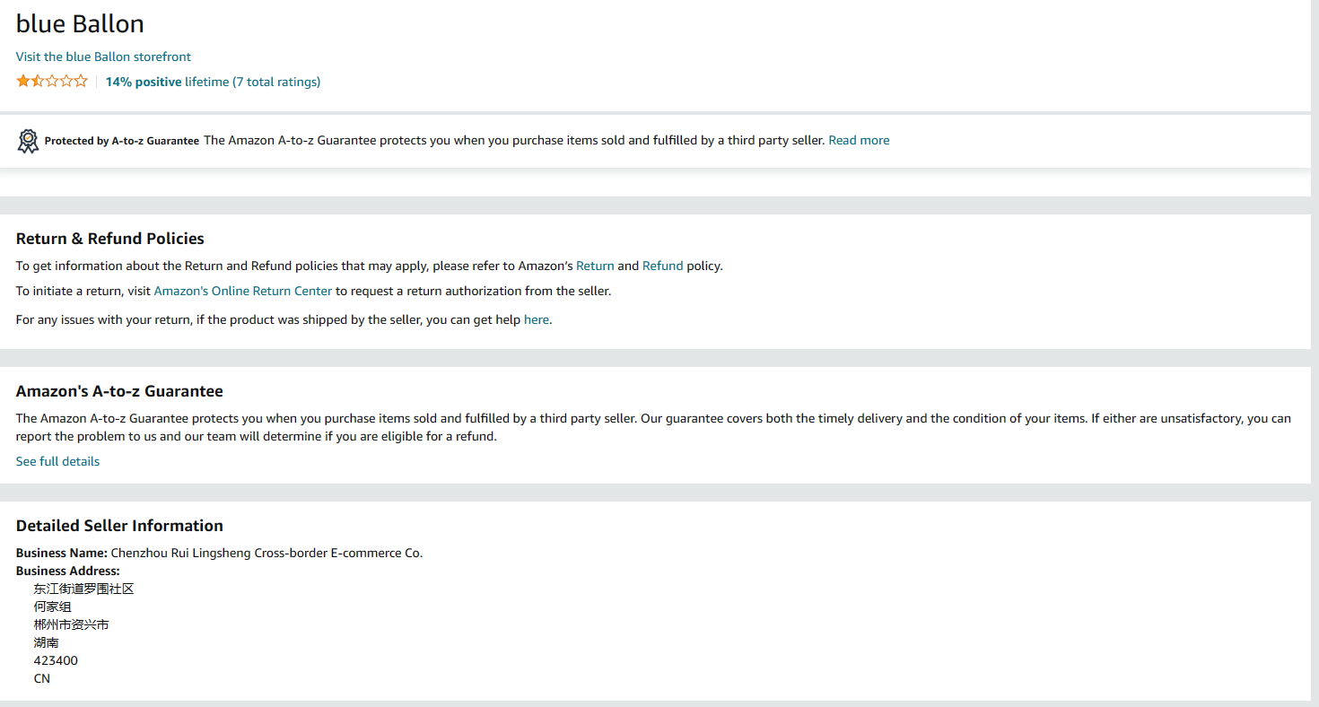Click the A-to-z Guarantee badge icon

(x=28, y=141)
